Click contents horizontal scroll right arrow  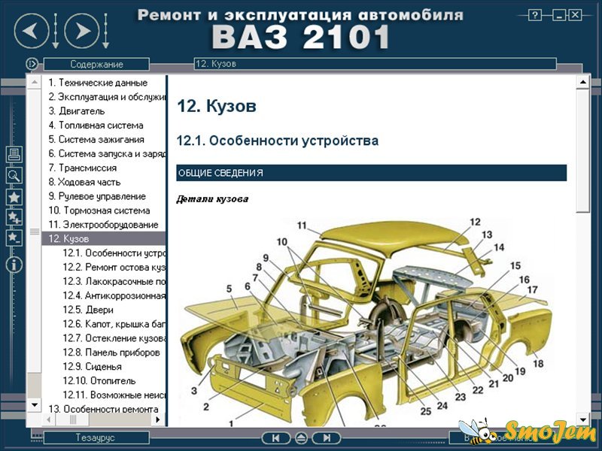coord(157,419)
